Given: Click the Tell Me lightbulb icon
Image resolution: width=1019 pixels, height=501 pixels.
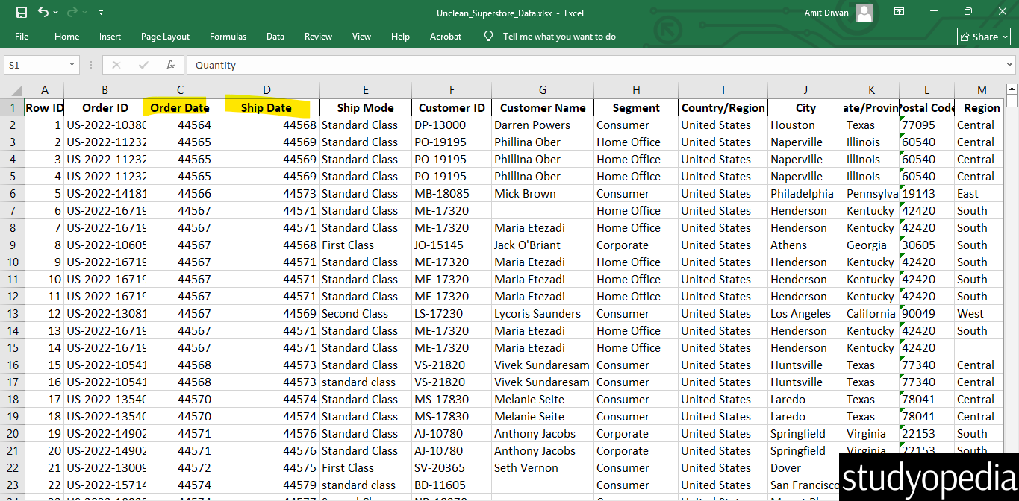Looking at the screenshot, I should click(x=488, y=36).
